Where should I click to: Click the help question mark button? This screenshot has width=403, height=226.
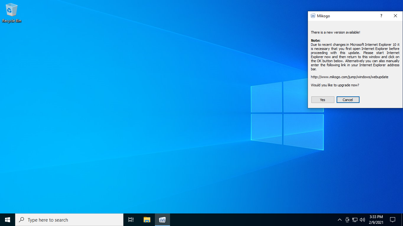coord(381,16)
